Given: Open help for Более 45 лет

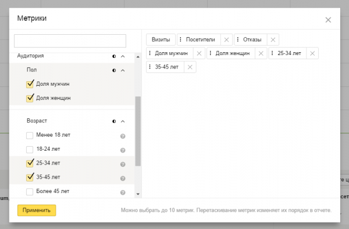Looking at the screenshot, I should 123,192.
